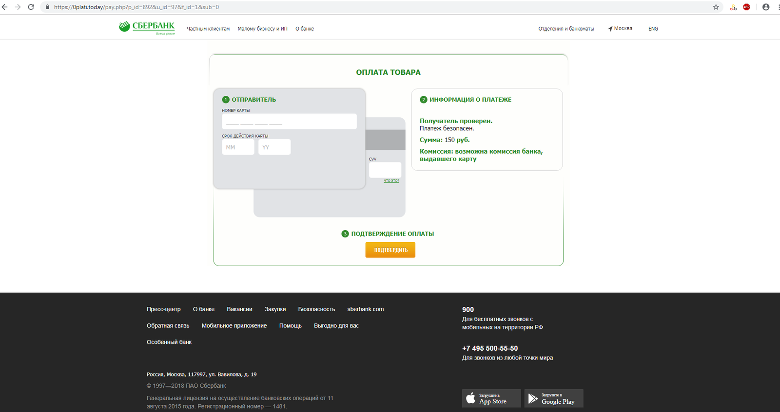Screen dimensions: 780x412
Task: Go back using browser back arrow
Action: coord(5,7)
